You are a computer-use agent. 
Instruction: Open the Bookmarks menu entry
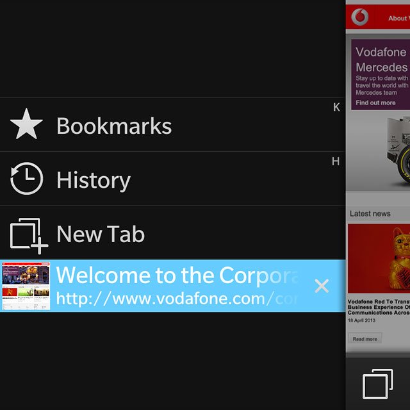click(172, 125)
